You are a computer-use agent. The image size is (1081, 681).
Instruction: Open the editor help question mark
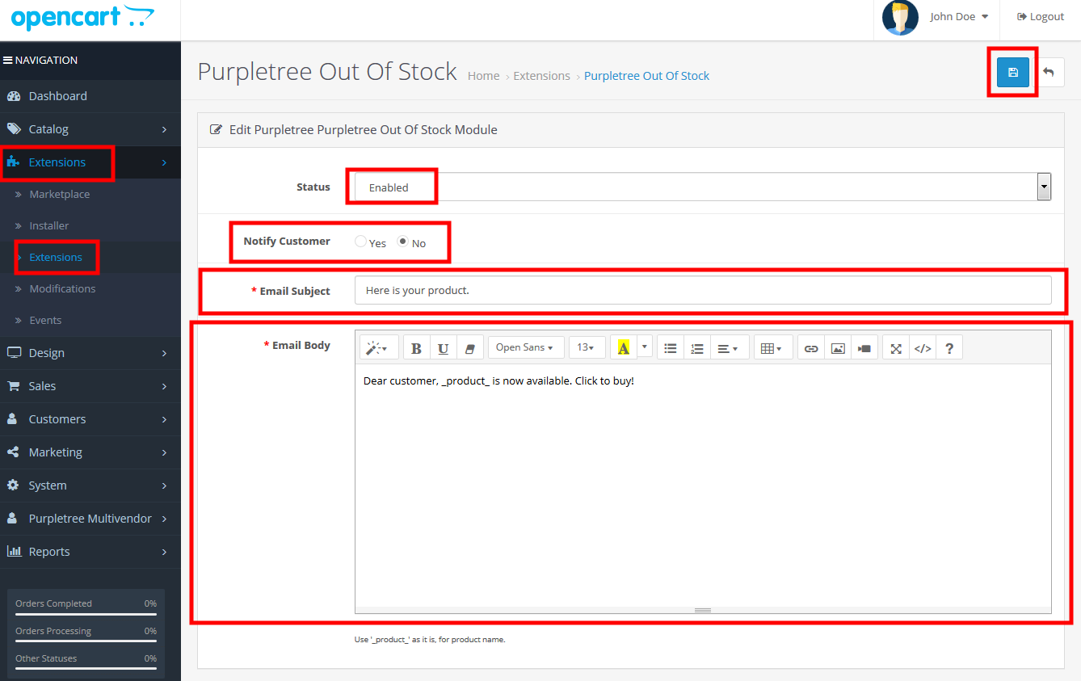click(949, 348)
